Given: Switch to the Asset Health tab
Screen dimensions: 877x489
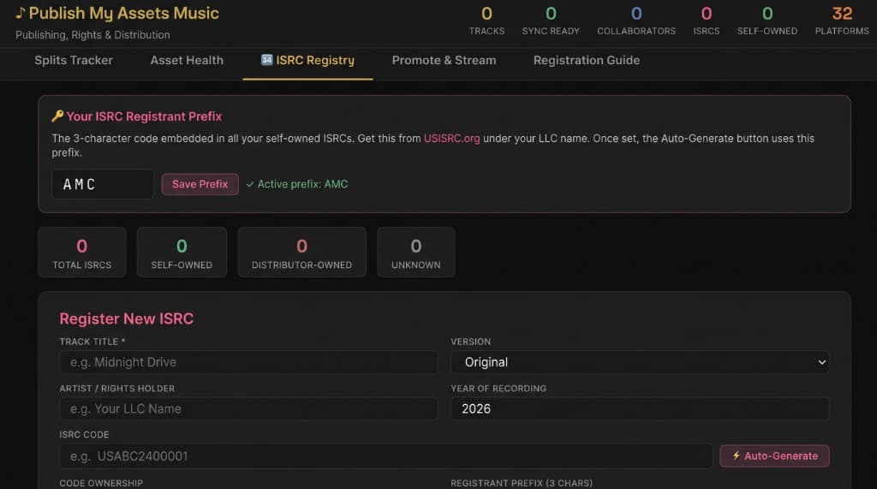Looking at the screenshot, I should click(x=187, y=61).
